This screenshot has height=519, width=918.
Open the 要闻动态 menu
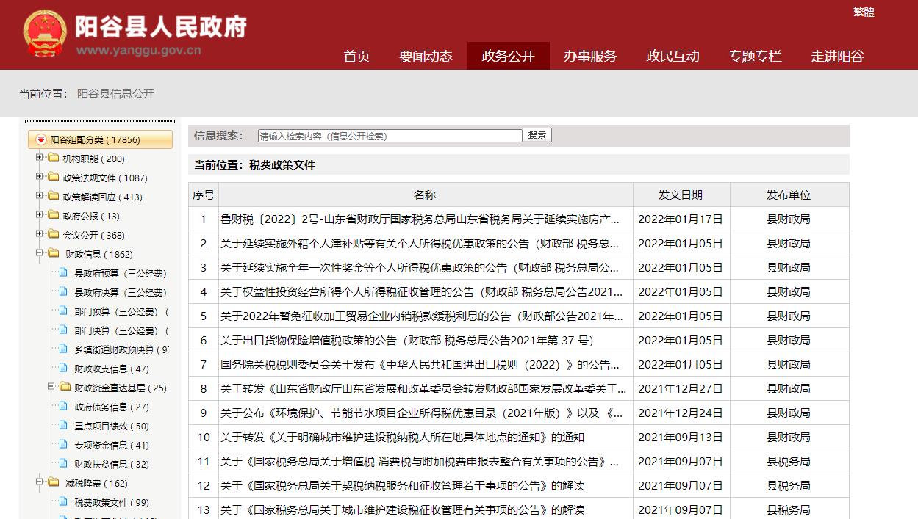(x=426, y=57)
